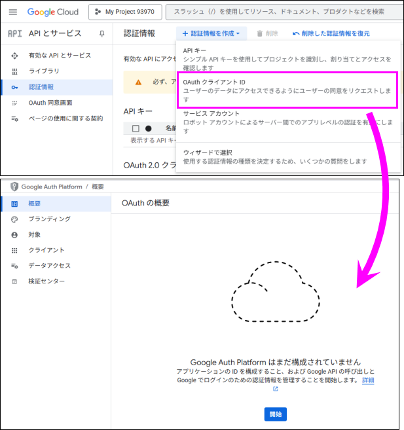Select 認証情報 in the sidebar
The height and width of the screenshot is (430, 404).
point(56,87)
